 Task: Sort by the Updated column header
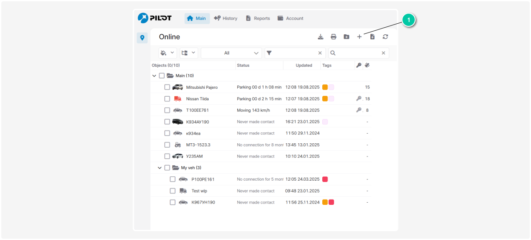point(304,65)
